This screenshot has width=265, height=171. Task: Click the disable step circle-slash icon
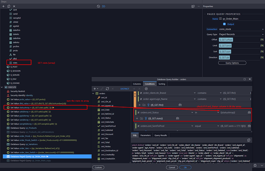pos(98,6)
